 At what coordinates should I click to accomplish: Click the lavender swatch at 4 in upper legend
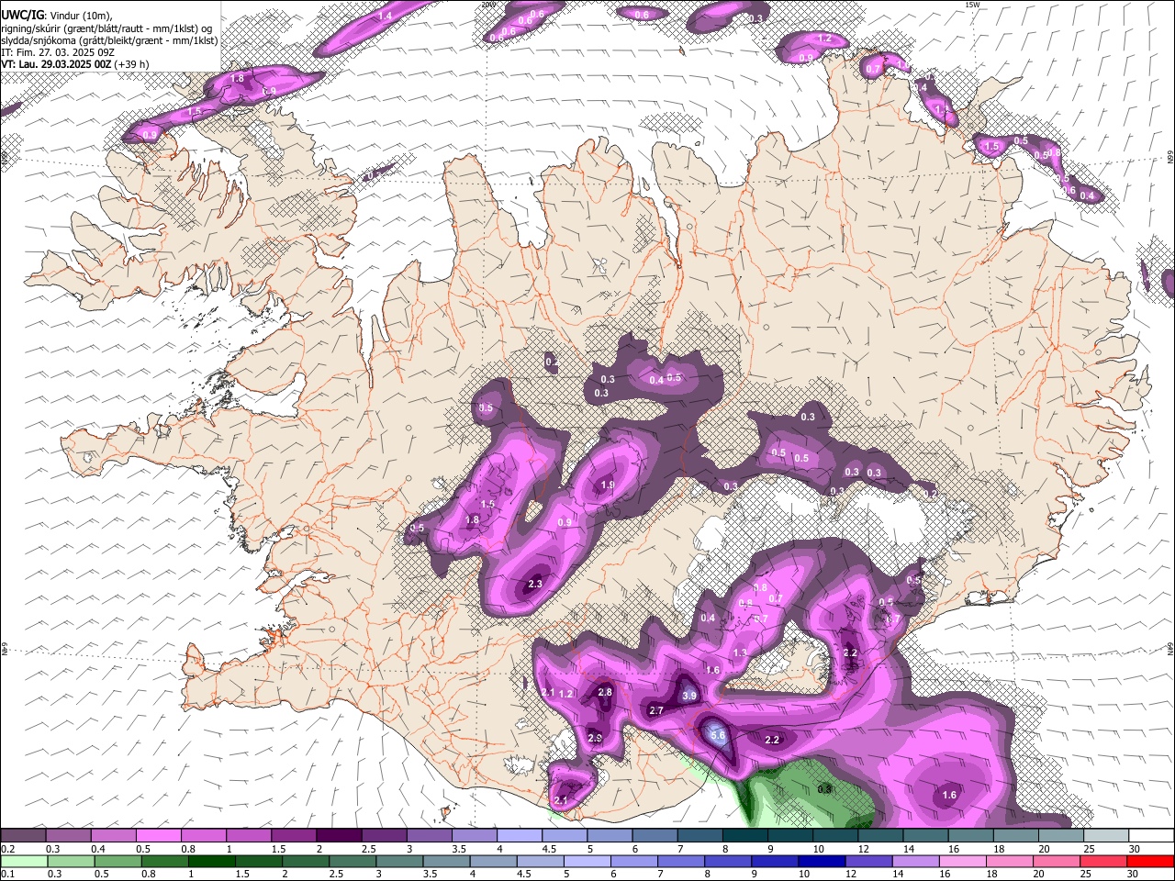click(x=519, y=836)
